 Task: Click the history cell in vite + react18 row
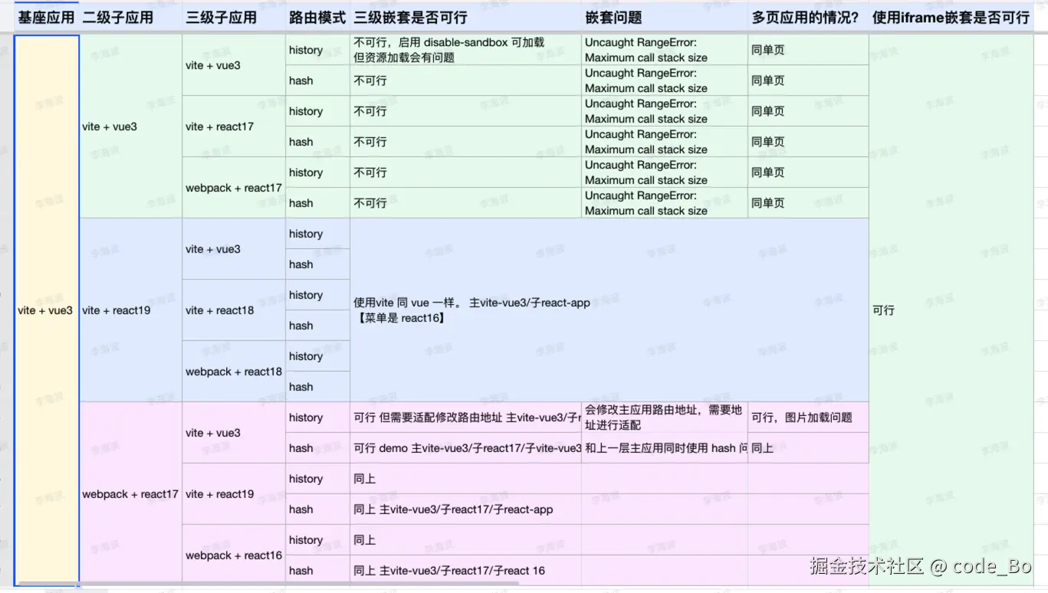(317, 295)
